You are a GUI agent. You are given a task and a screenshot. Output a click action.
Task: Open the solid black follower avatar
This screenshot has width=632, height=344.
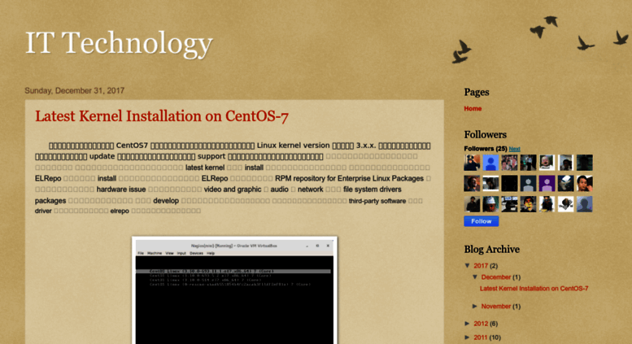coord(509,183)
